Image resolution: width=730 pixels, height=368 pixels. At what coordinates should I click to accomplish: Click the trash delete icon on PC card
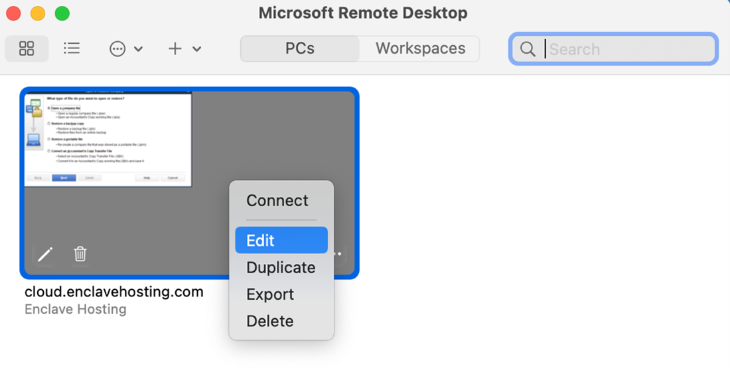click(80, 254)
